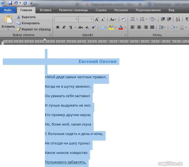The width and height of the screenshot is (189, 167).
Task: Sort text with А-Я sort icon
Action: 178,19
